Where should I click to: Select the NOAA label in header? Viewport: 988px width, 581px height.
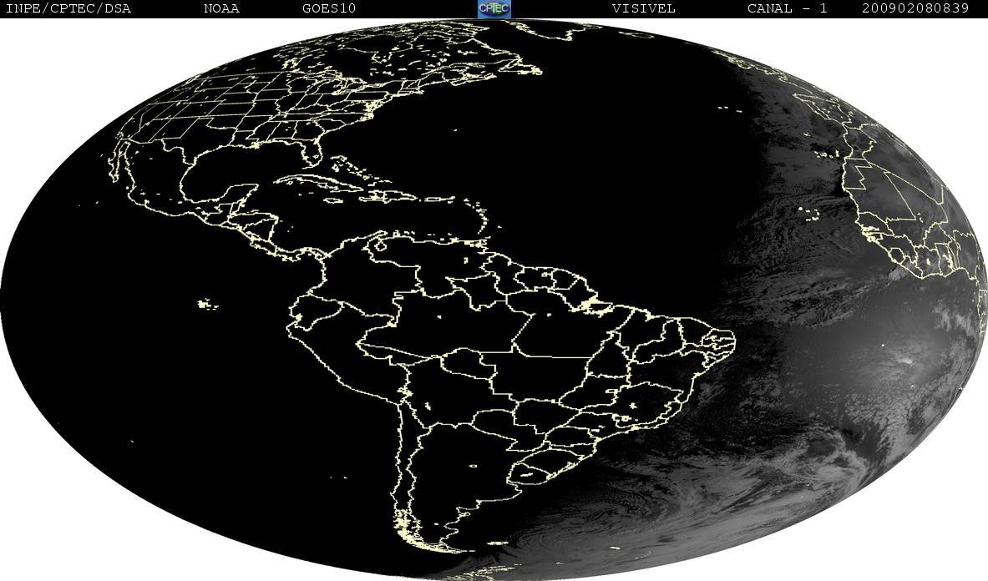pos(221,8)
